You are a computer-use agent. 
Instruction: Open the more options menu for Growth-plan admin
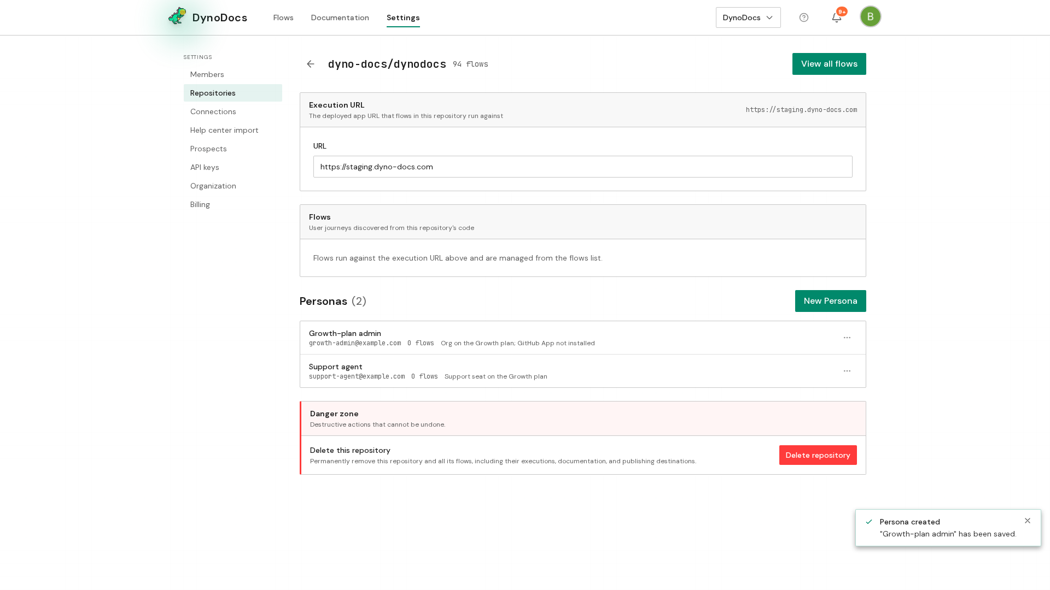click(x=847, y=338)
